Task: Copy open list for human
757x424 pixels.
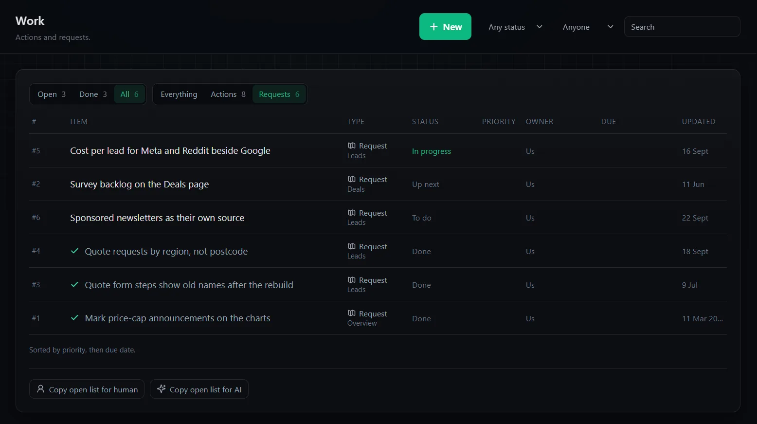Action: point(87,389)
